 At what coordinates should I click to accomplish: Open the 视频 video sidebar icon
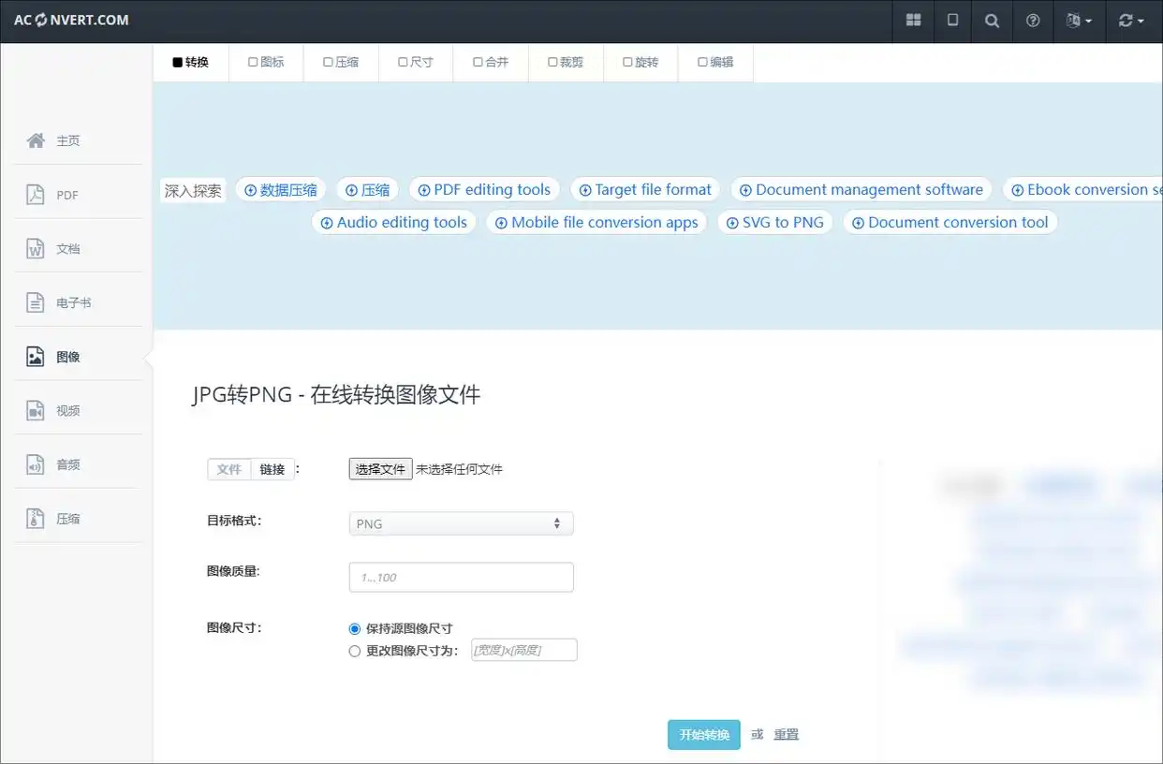click(36, 410)
